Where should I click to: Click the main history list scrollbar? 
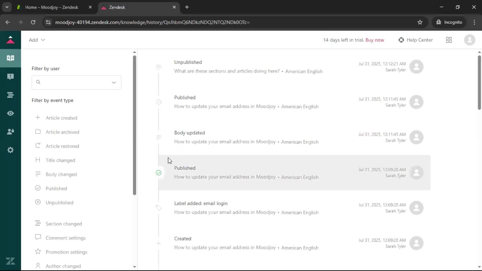[479, 82]
